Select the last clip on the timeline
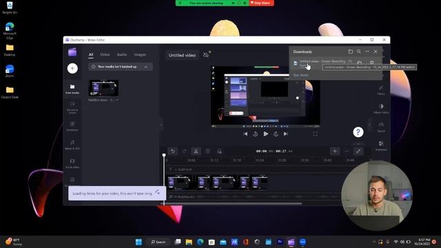The width and height of the screenshot is (441, 248). (x=259, y=183)
